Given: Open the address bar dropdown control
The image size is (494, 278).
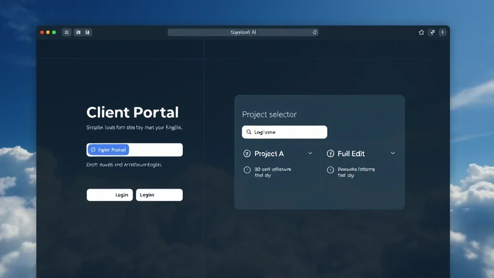Looking at the screenshot, I should click(315, 32).
